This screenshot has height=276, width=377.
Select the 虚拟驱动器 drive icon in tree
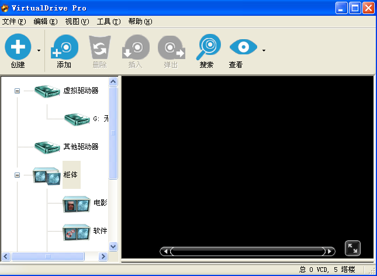[47, 91]
